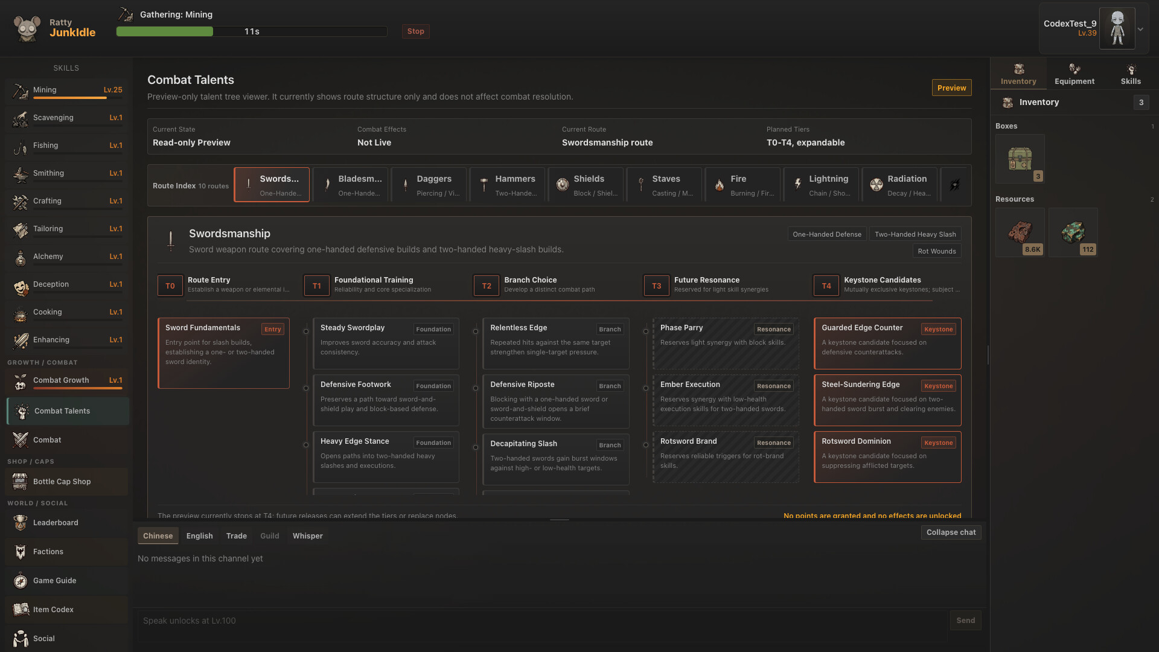Open the Mining skill icon
Image resolution: width=1159 pixels, height=652 pixels.
[x=20, y=91]
